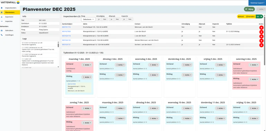The image size is (266, 131).
Task: Open Acties for vrijdag 12 dec. Ochtend block
Action: click(254, 108)
